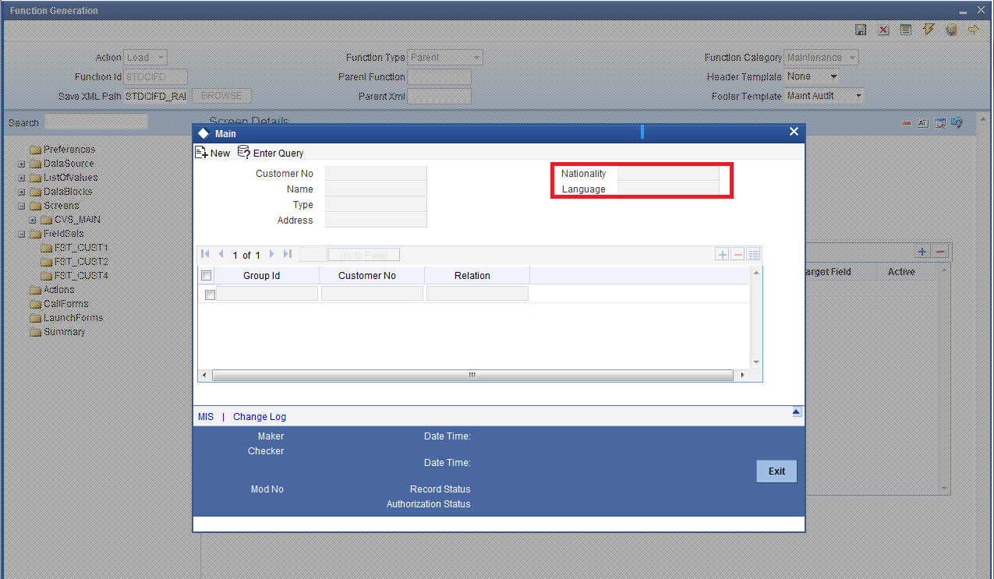Image resolution: width=994 pixels, height=579 pixels.
Task: Click the yellow arrow icon in the top toolbar
Action: 974,30
